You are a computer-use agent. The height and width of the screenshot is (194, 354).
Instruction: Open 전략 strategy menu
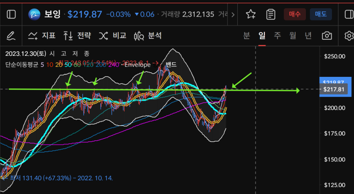pyautogui.click(x=77, y=36)
